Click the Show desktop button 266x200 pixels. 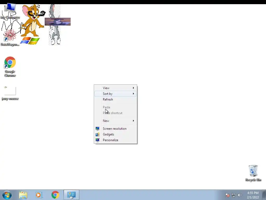coord(264,195)
